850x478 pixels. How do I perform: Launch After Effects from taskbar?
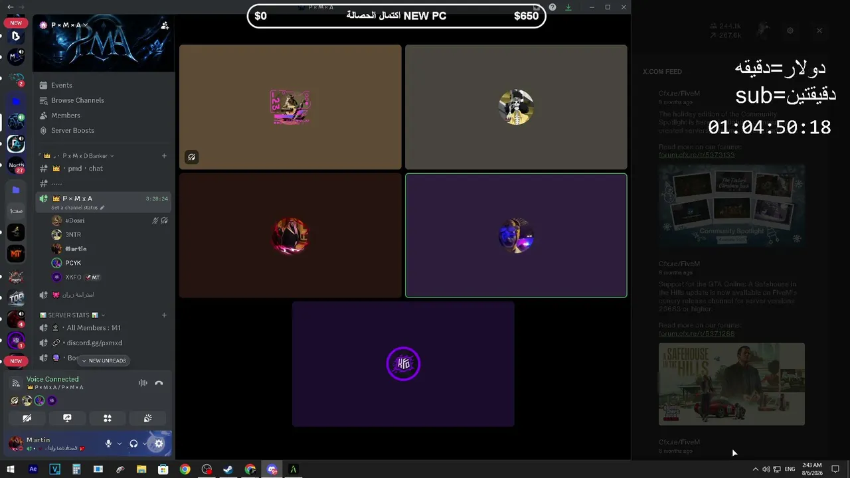click(x=33, y=469)
